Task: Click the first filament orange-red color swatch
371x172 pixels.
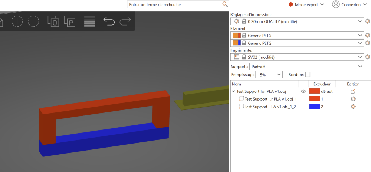Action: coord(237,36)
